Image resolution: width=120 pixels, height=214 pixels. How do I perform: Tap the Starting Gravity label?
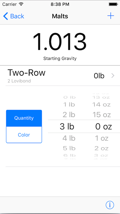[60, 58]
